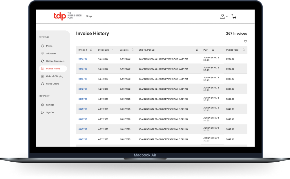
Task: Click the Addresses location pin icon
Action: [x=42, y=53]
